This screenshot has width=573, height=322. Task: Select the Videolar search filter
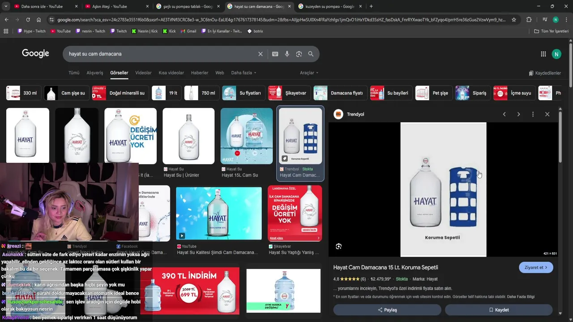(x=143, y=73)
